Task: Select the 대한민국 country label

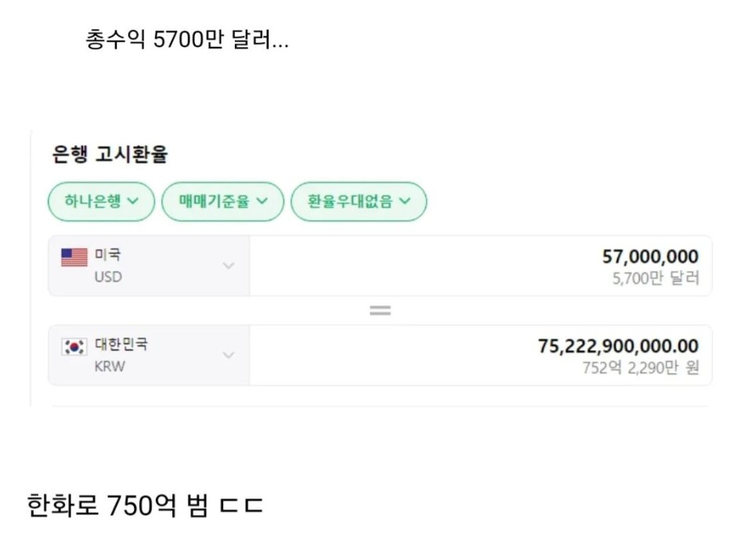Action: tap(121, 344)
